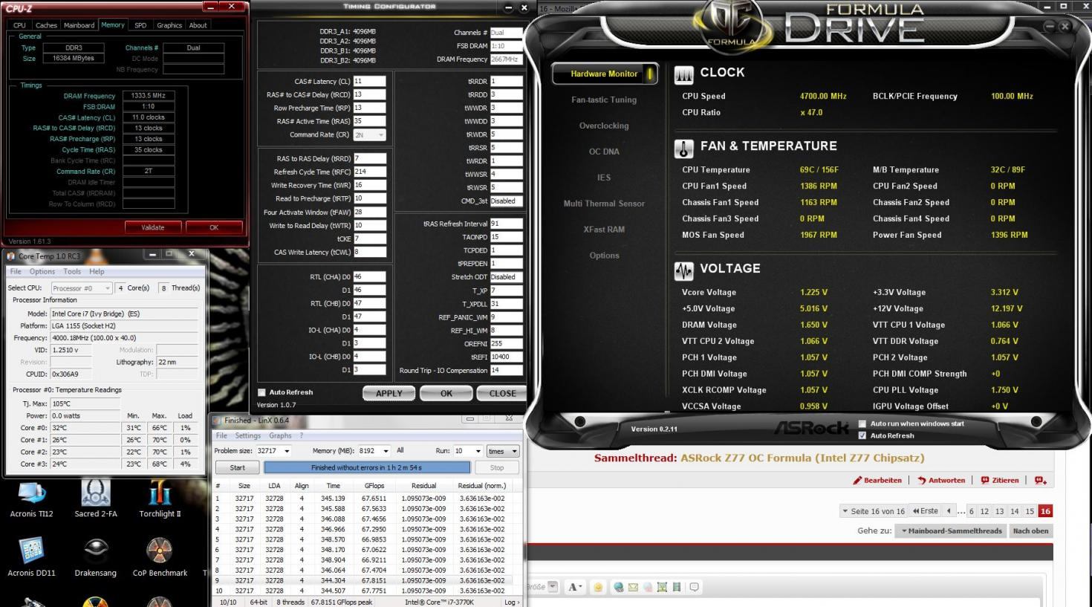Image resolution: width=1092 pixels, height=607 pixels.
Task: Go to forum page 15
Action: tap(1030, 511)
